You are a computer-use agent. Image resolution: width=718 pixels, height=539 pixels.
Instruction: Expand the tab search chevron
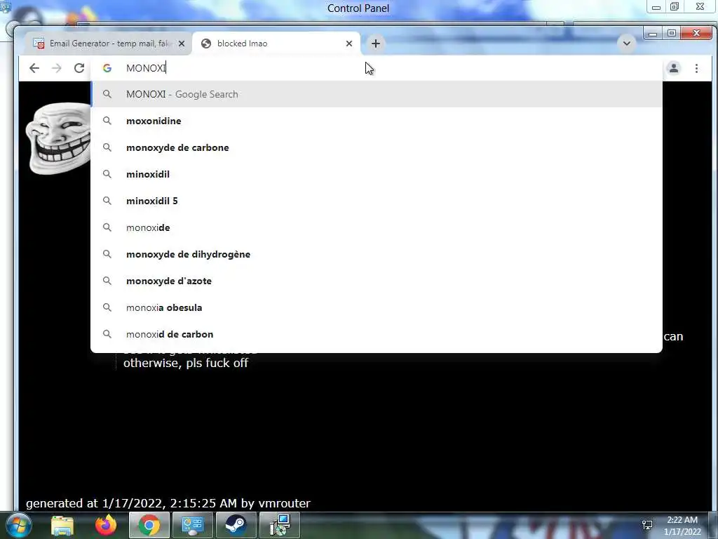pos(627,44)
